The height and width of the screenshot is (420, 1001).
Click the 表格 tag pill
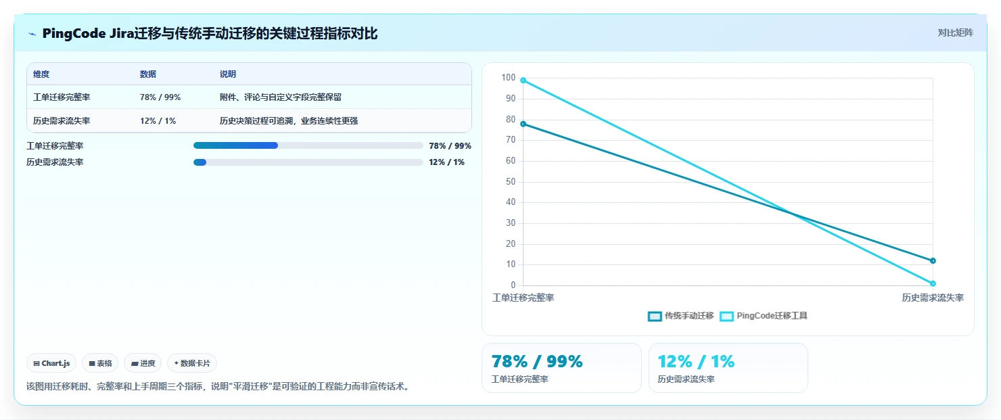[x=100, y=363]
